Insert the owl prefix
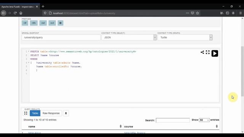This screenshot has width=244, height=137. click(43, 23)
